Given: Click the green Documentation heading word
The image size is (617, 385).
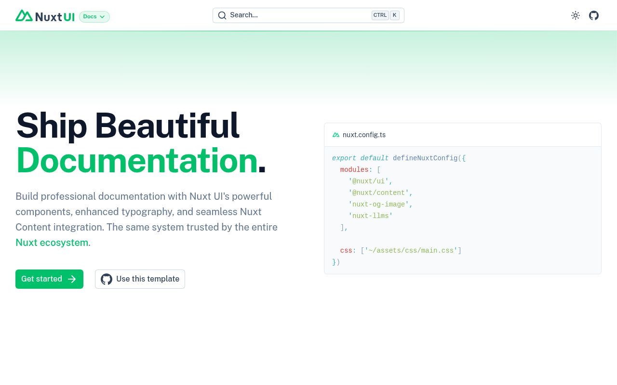Looking at the screenshot, I should tap(137, 160).
